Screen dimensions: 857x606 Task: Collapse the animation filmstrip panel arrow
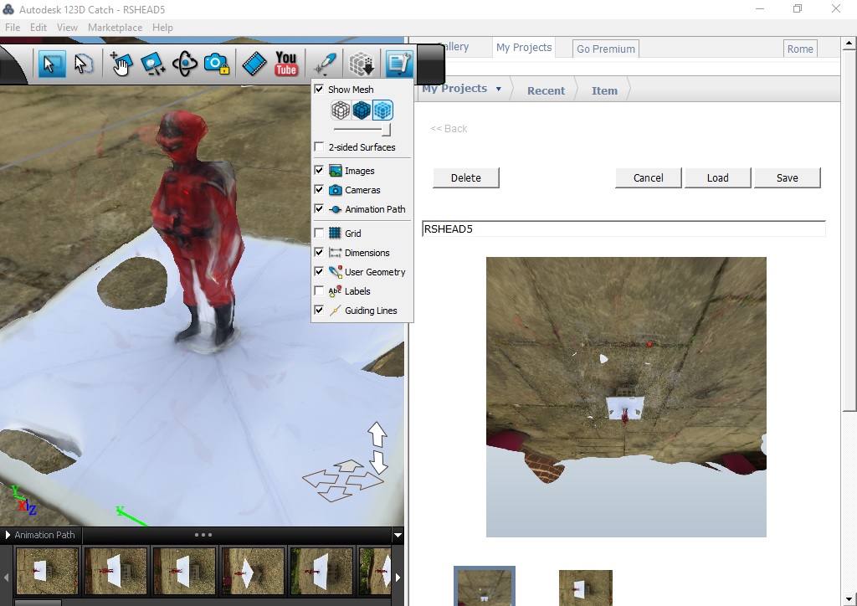click(398, 536)
